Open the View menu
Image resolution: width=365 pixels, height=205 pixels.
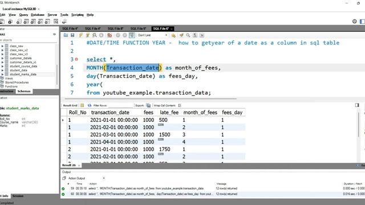coord(12,15)
